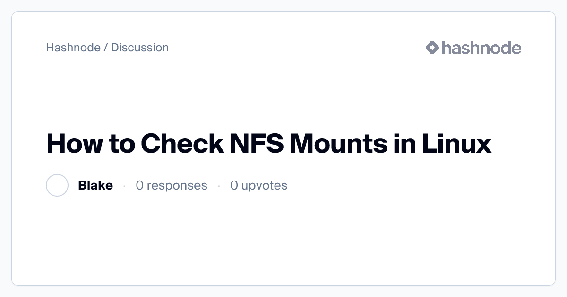Click the slash separator in breadcrumb
567x297 pixels.
point(106,48)
